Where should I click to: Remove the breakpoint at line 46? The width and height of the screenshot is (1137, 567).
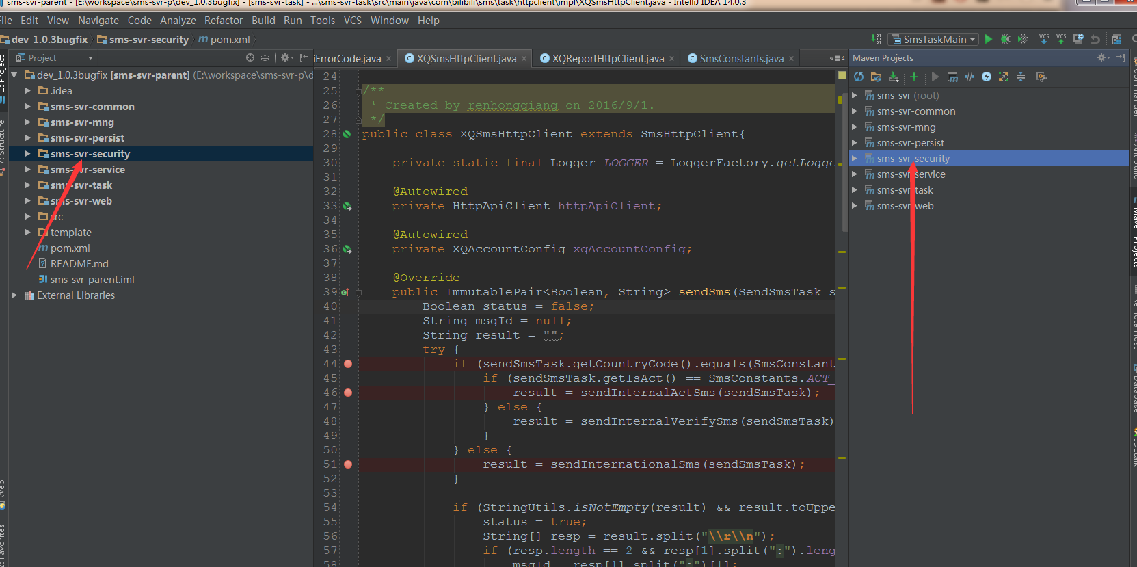pyautogui.click(x=348, y=393)
